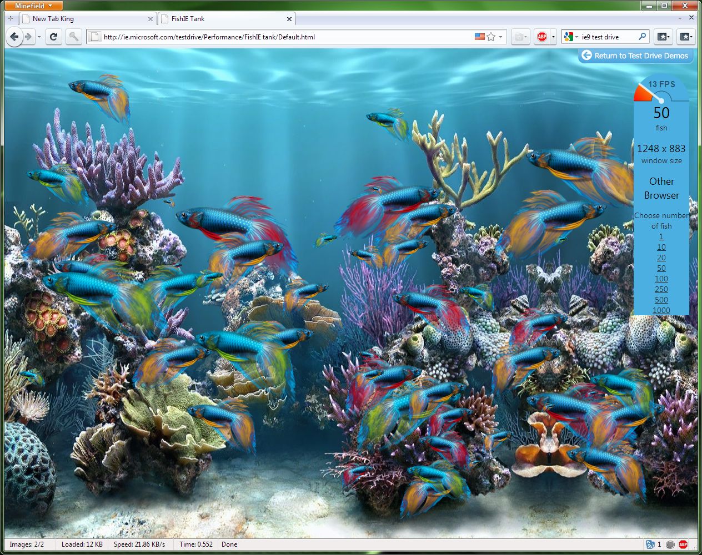The width and height of the screenshot is (702, 555).
Task: Bookmark this page using the star icon
Action: (x=491, y=37)
